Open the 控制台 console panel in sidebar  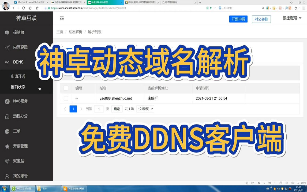(7, 32)
